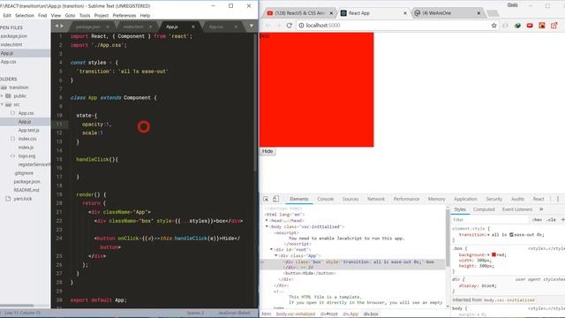Expand the transition shorthand property arrow
Viewport: 565px width, 318px height.
[x=488, y=235]
